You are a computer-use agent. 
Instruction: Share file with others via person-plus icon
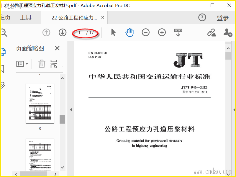228,32
